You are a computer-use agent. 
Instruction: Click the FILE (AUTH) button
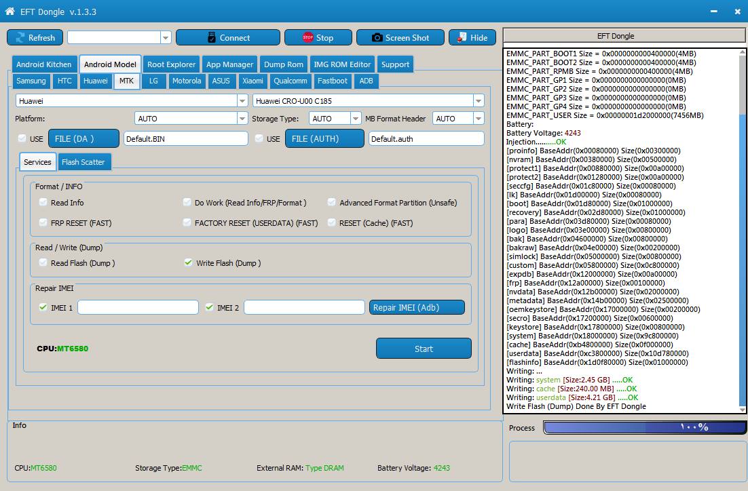coord(325,139)
